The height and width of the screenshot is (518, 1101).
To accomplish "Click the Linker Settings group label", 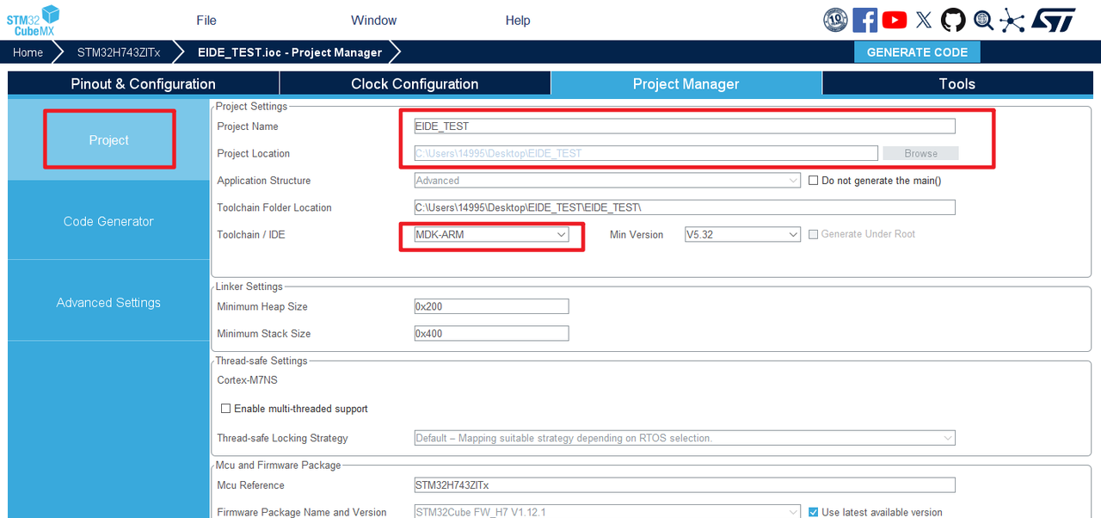I will [249, 287].
